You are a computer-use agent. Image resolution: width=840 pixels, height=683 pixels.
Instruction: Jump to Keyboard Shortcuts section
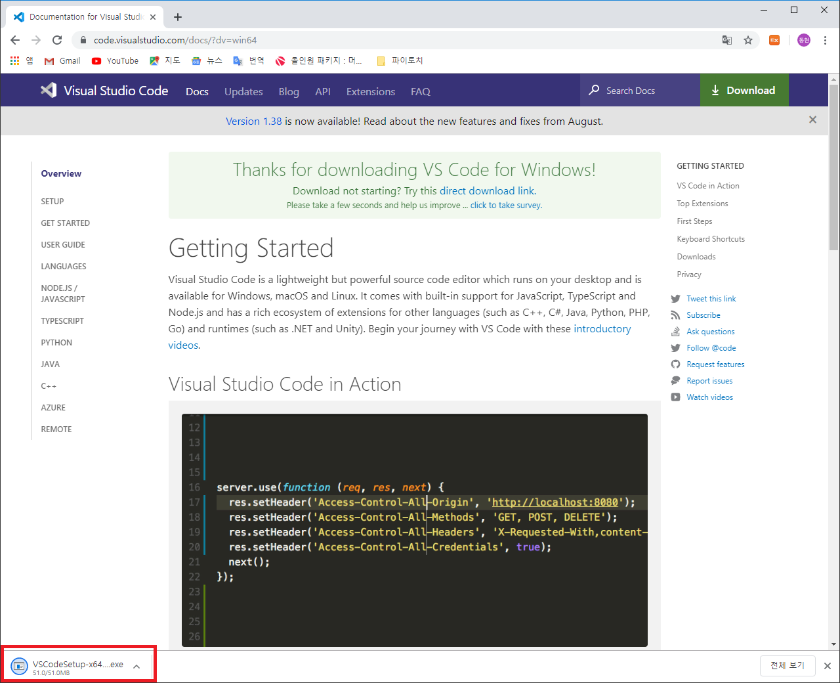click(x=711, y=239)
